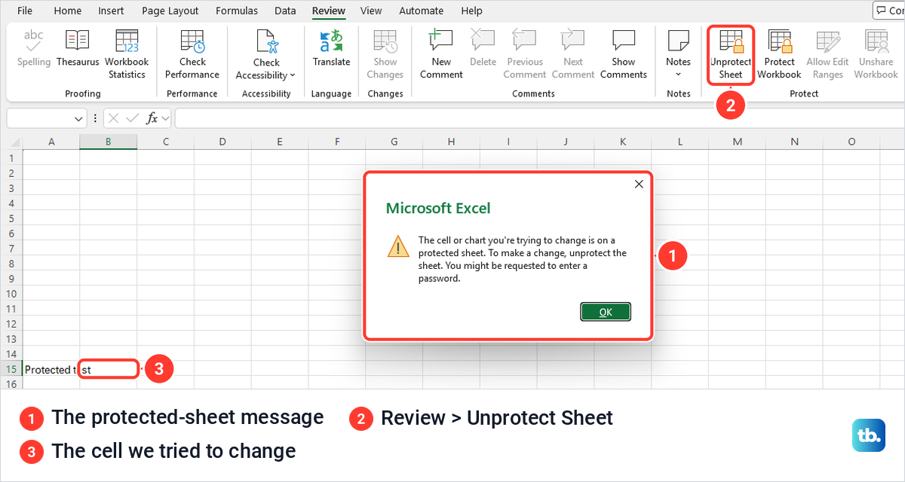Open the Translate tool
Viewport: 905px width, 482px height.
332,49
